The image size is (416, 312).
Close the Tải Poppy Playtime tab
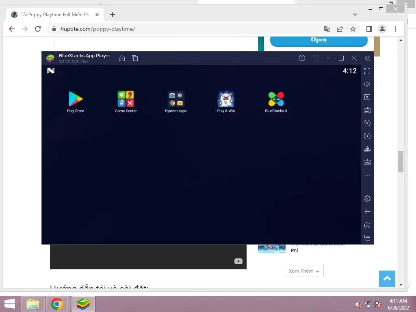click(97, 15)
